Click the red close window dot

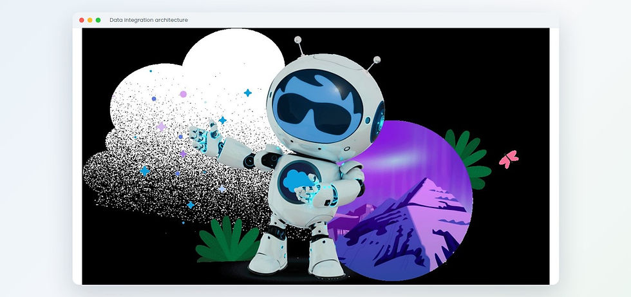coord(82,20)
